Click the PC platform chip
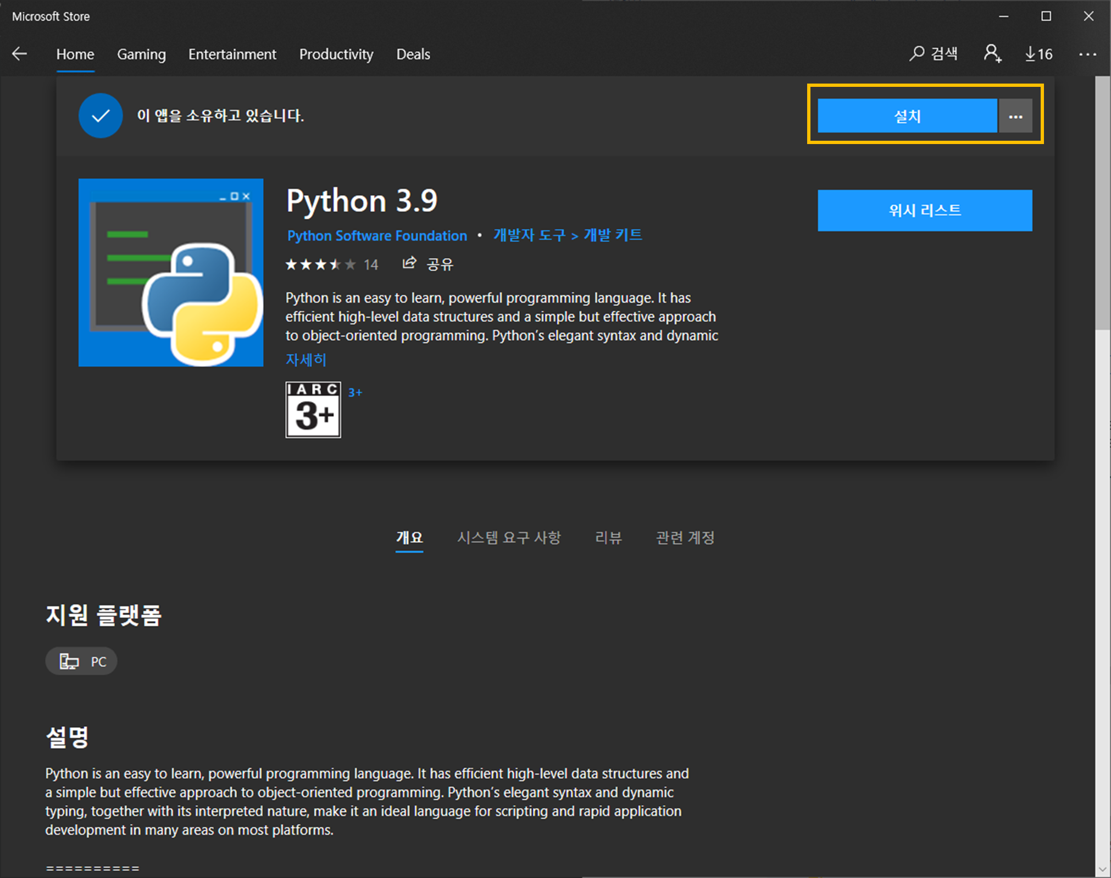1111x878 pixels. 81,661
